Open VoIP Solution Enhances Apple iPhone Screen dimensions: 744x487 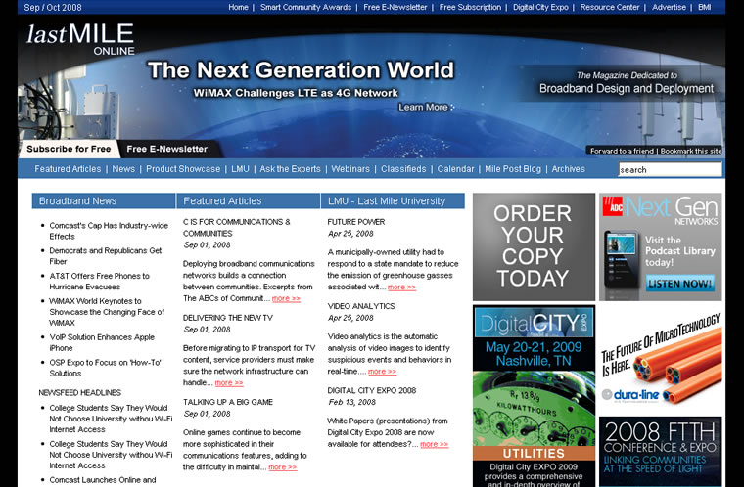click(x=102, y=342)
